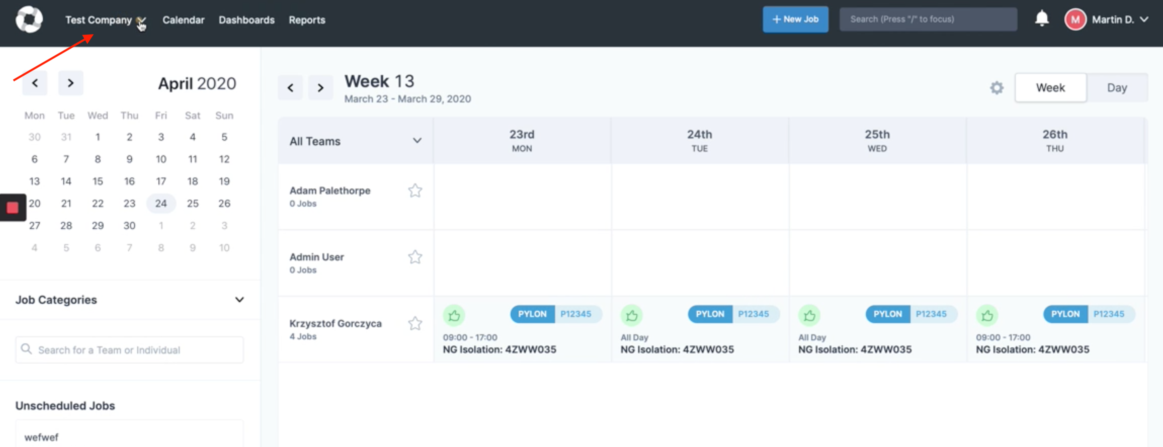The height and width of the screenshot is (447, 1163).
Task: Show next month in mini calendar
Action: (70, 83)
